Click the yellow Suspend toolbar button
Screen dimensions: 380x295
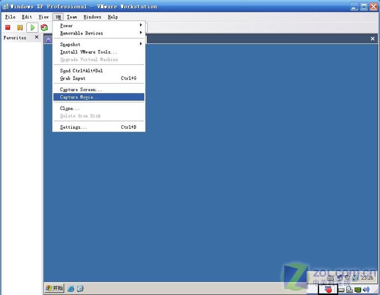point(20,28)
